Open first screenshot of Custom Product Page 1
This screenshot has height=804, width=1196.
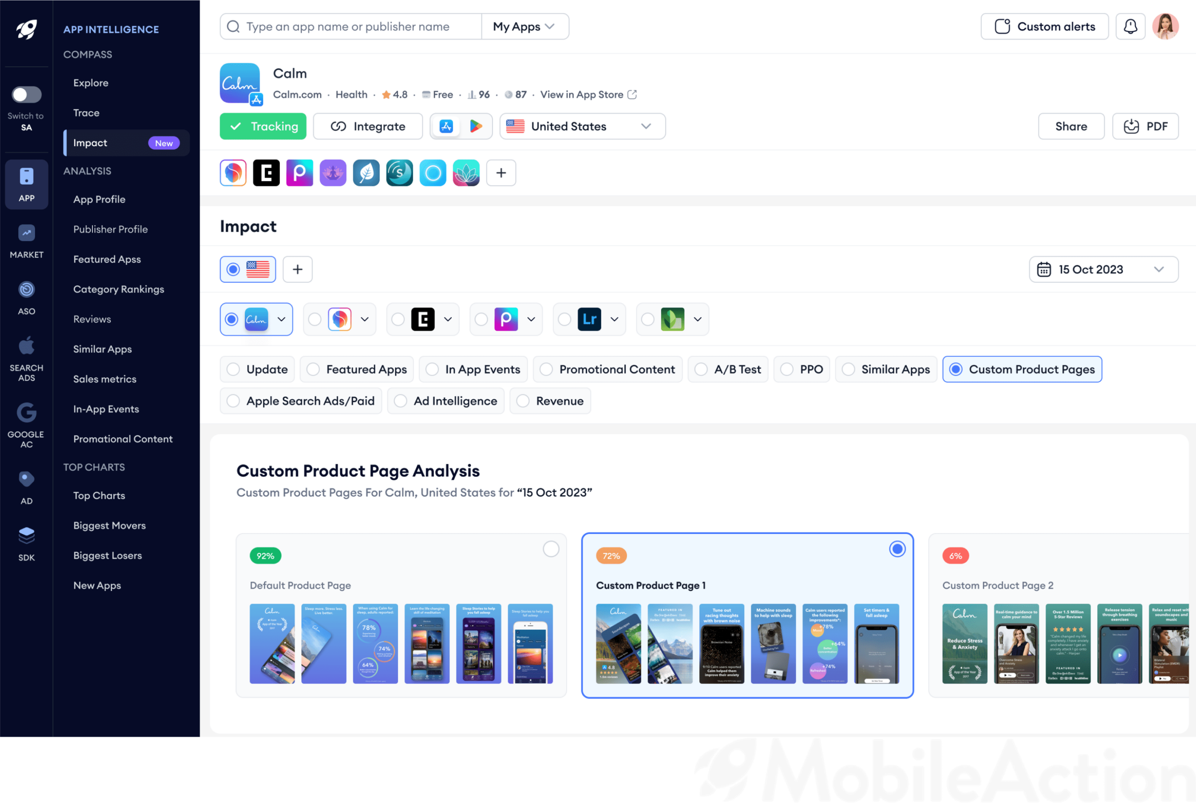[x=618, y=643]
